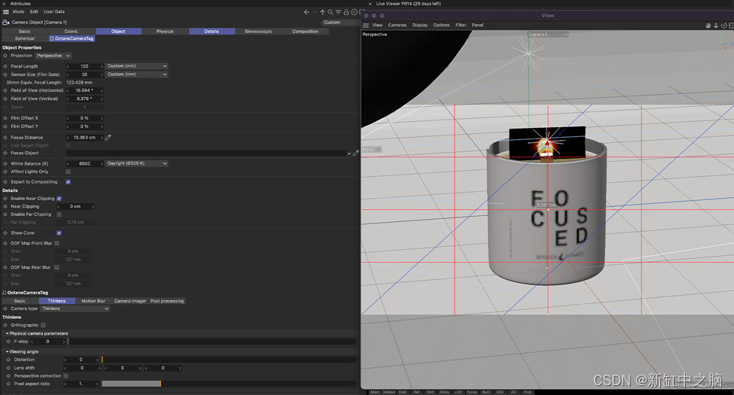Disable Enable Near Clipping checkbox
The height and width of the screenshot is (395, 734).
(x=59, y=199)
